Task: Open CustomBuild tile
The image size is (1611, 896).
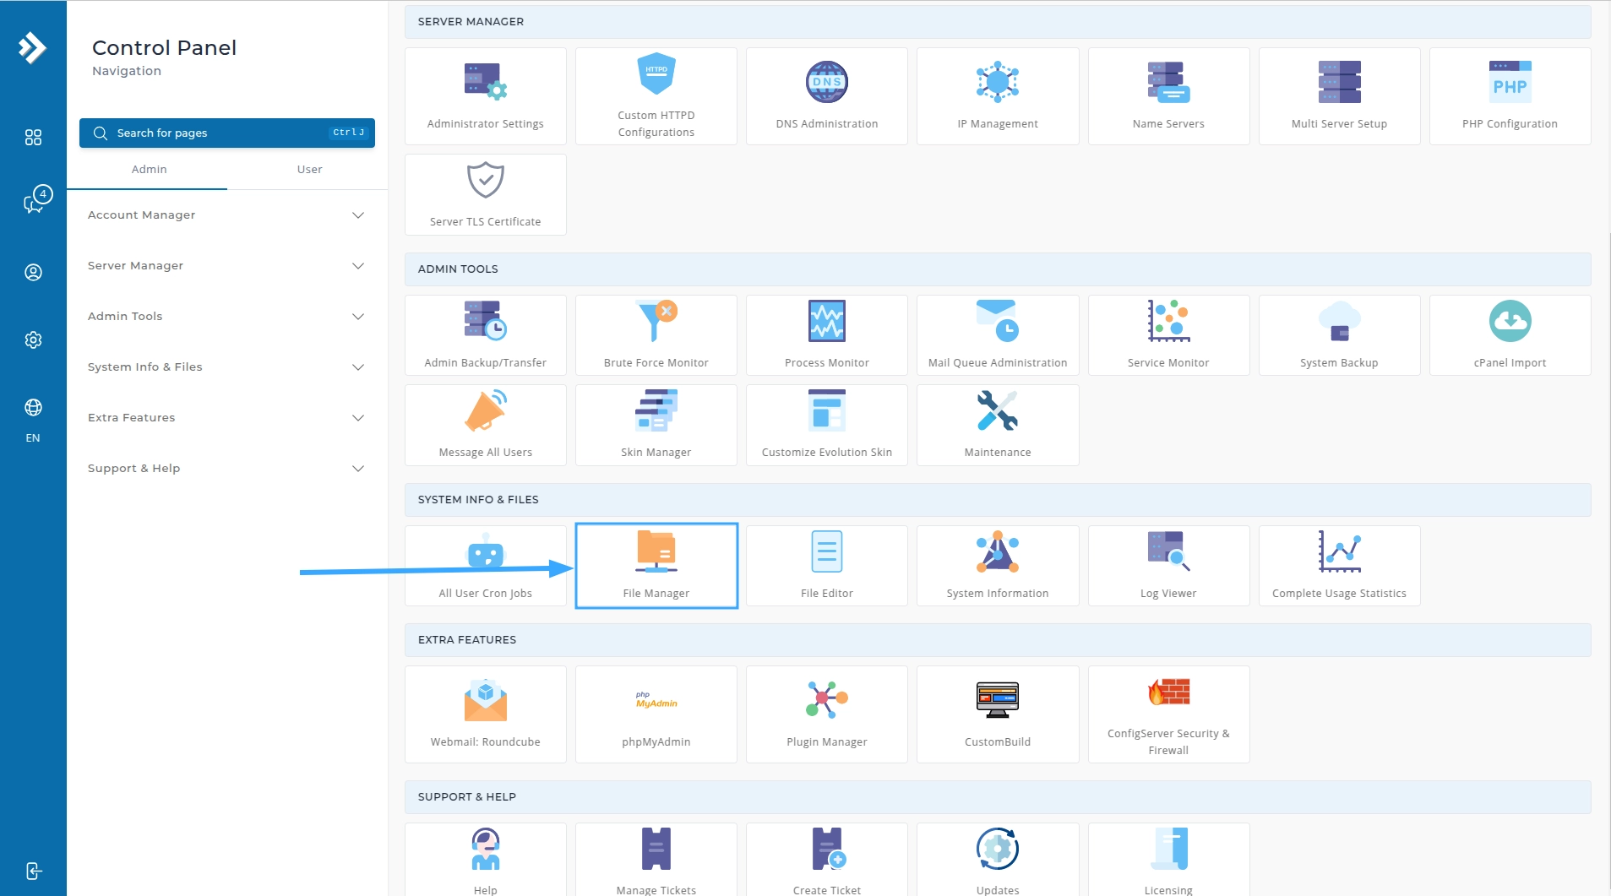Action: tap(998, 714)
